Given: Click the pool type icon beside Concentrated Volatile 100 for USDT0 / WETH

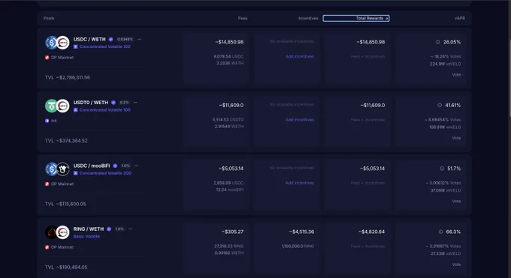Looking at the screenshot, I should [76, 110].
